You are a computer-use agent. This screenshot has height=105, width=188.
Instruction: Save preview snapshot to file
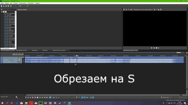pos(161,10)
